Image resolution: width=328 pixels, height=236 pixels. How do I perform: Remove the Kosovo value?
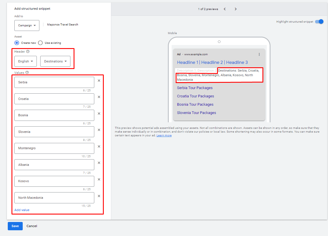99,180
